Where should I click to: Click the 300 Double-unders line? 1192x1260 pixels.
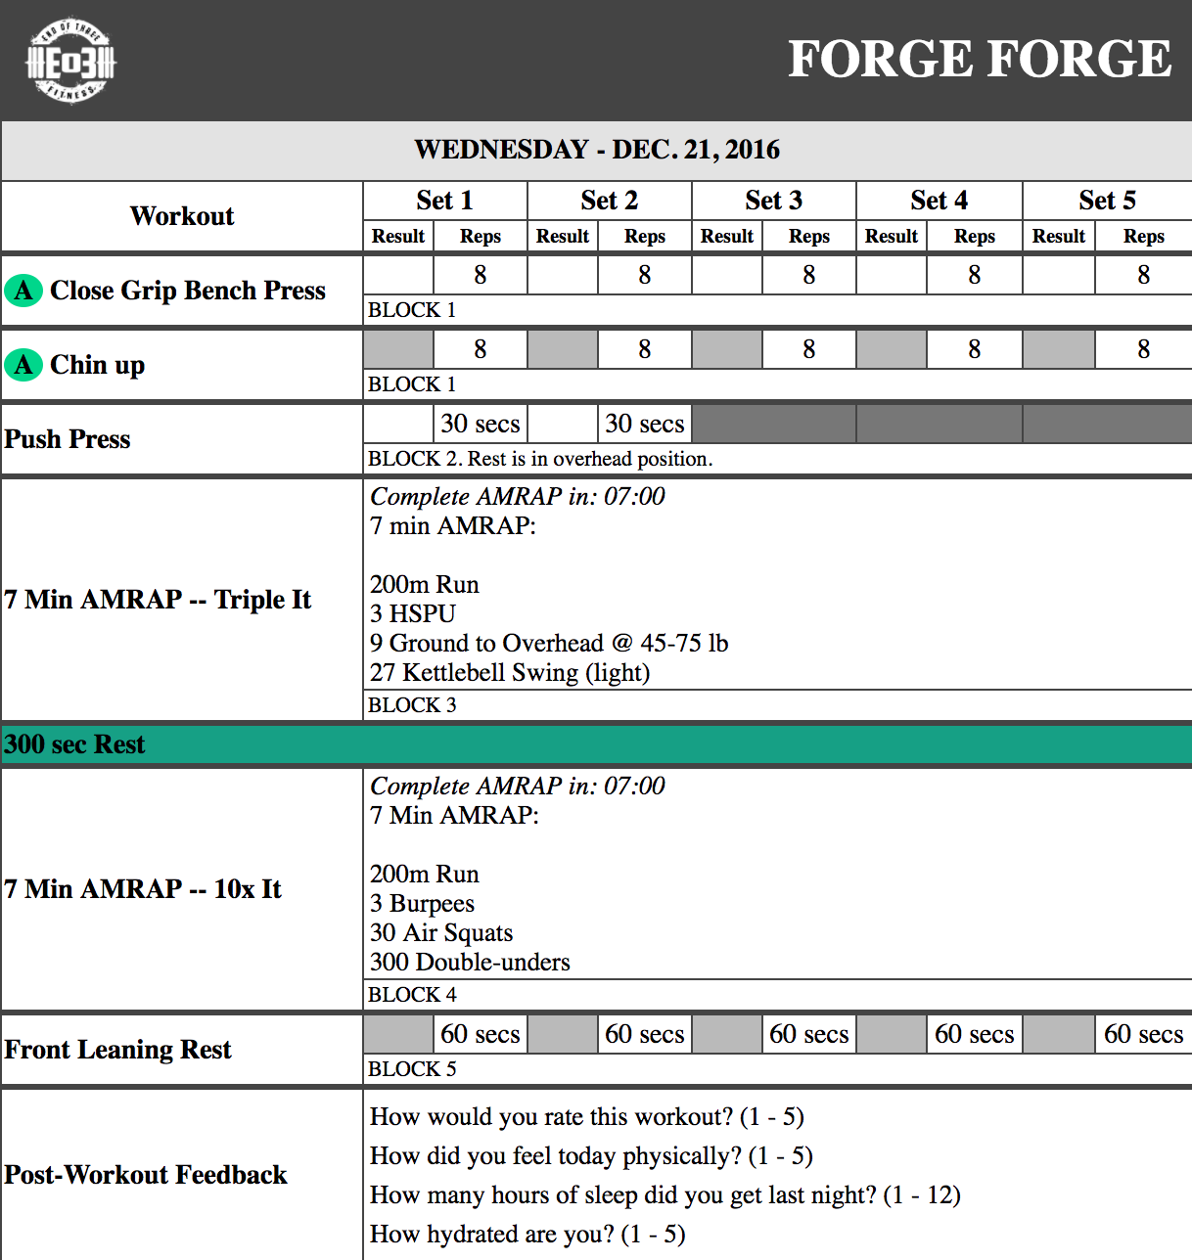tap(470, 962)
